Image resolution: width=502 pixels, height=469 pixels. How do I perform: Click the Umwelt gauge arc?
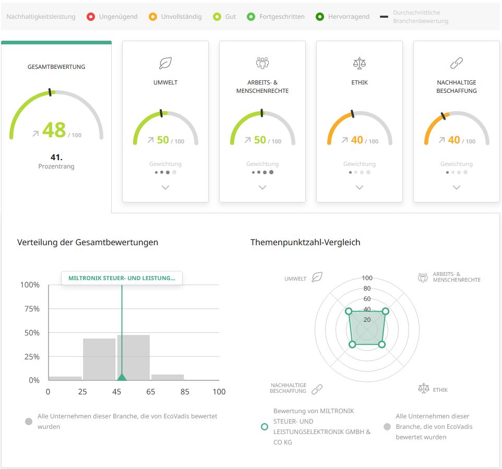[165, 127]
